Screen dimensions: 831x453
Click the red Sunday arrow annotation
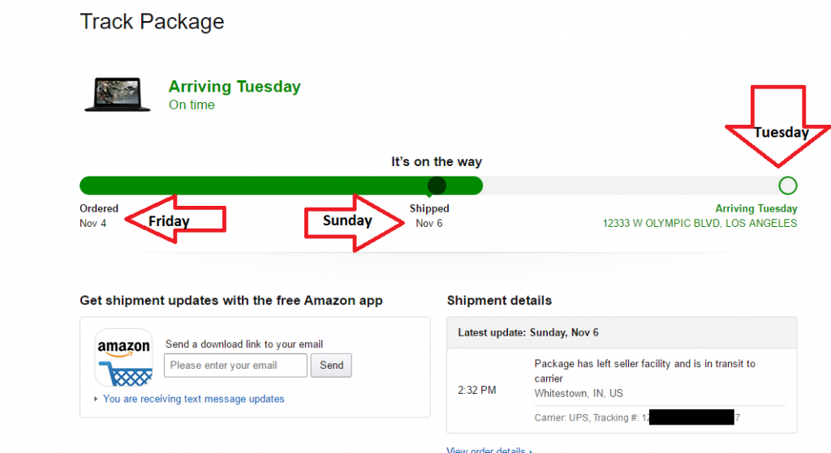(352, 220)
